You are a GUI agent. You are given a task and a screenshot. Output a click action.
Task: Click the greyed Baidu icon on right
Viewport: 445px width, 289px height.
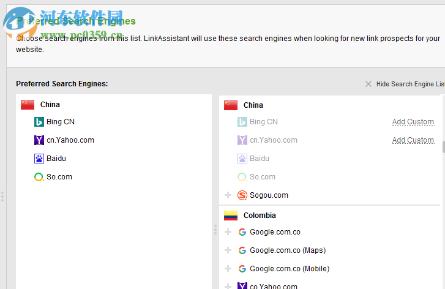(x=242, y=159)
